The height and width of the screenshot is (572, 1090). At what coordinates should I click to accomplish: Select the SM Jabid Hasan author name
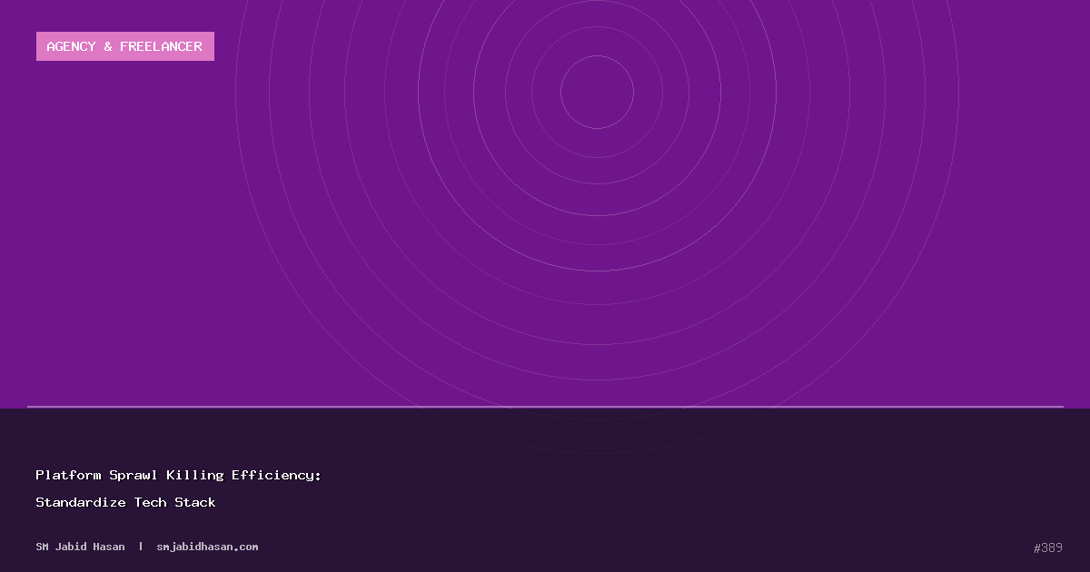pyautogui.click(x=80, y=547)
